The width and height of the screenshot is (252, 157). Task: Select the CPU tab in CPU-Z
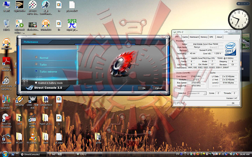pyautogui.click(x=177, y=37)
